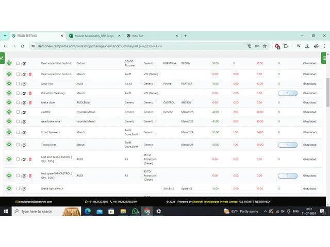Expand the brake shoe row using the green plus
330x247 pixels.
(9, 102)
